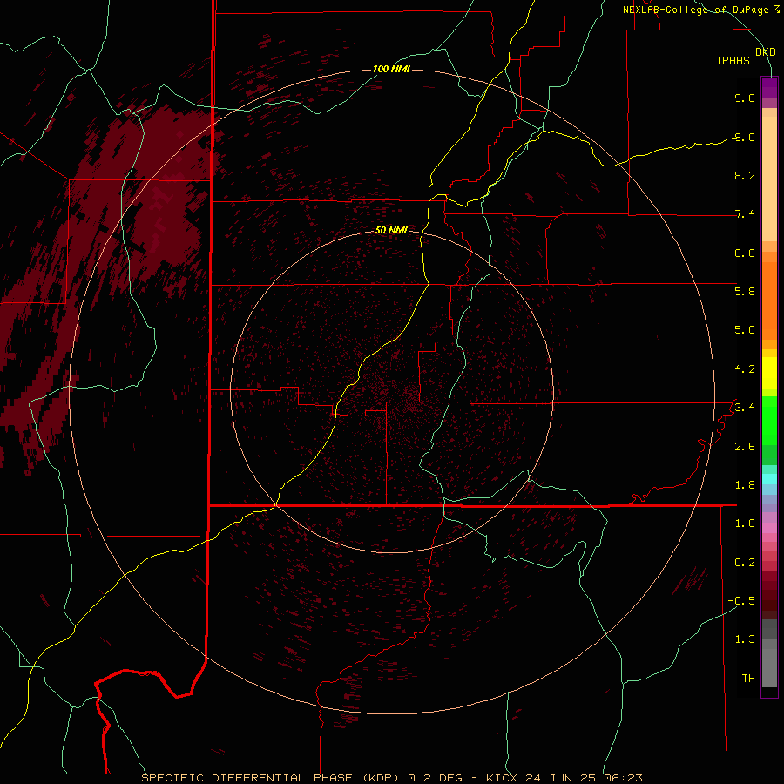Click the 9.8 value on the color scale
Screen dimensions: 784x784
tap(745, 98)
